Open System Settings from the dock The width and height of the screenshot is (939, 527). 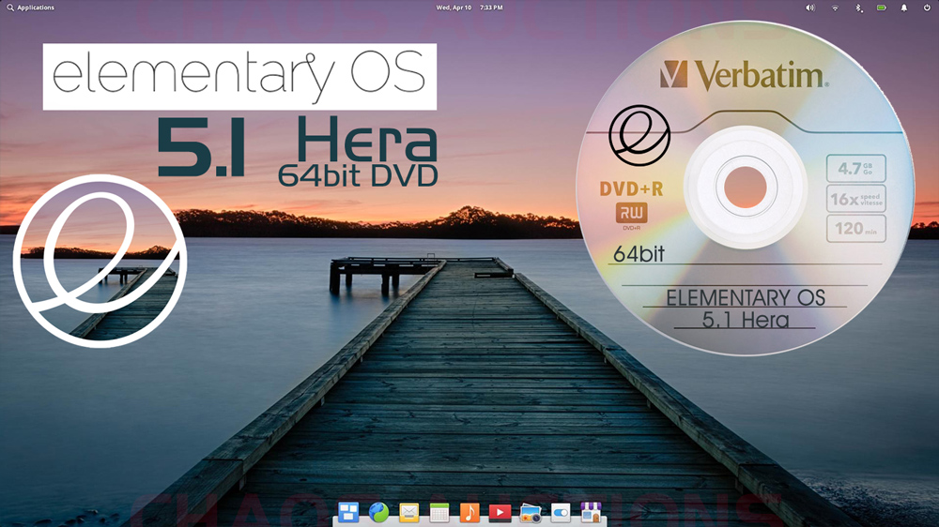561,513
